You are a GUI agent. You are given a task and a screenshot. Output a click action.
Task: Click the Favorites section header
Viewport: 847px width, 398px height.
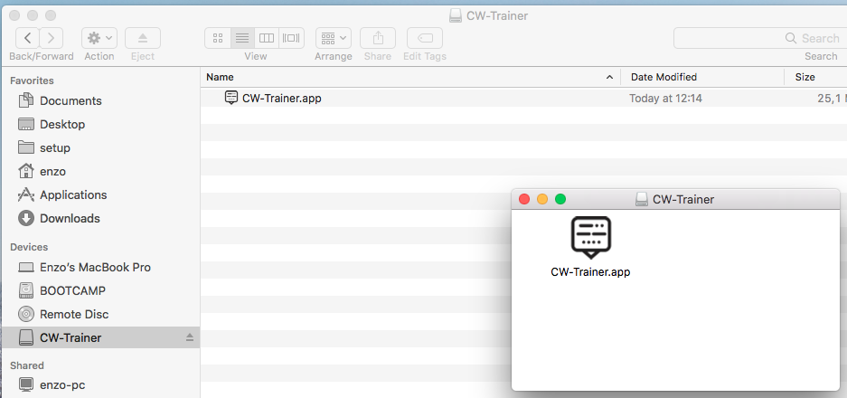point(32,81)
